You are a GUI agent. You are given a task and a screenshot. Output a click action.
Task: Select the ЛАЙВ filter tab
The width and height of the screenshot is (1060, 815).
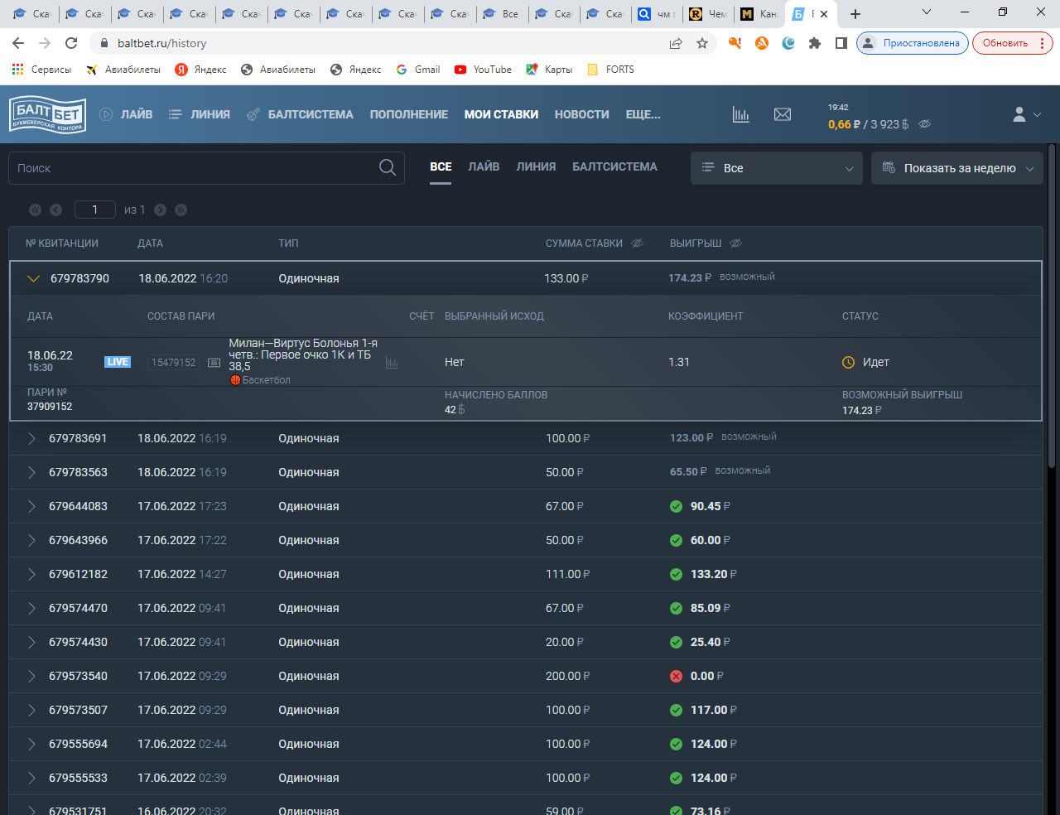(x=484, y=166)
